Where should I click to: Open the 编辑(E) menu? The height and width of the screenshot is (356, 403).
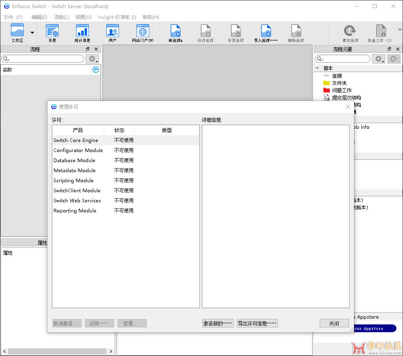39,17
